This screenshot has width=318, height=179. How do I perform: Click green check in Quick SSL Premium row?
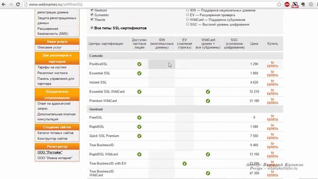(139, 136)
